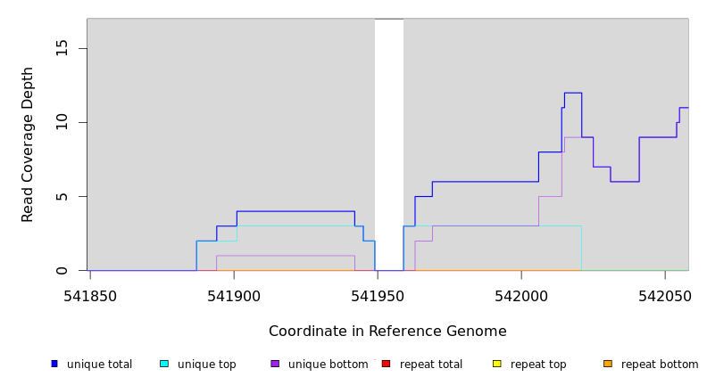This screenshot has height=385, width=707.
Task: Select the 'unique top' legend label
Action: [x=206, y=365]
